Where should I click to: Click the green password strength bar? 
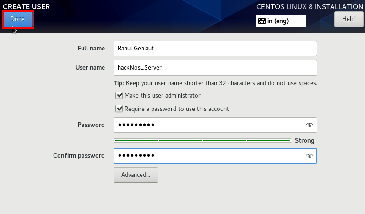pyautogui.click(x=203, y=140)
